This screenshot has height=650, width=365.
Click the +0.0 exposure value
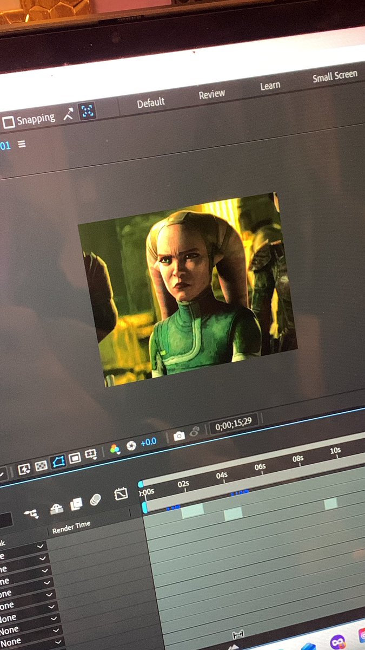click(148, 443)
